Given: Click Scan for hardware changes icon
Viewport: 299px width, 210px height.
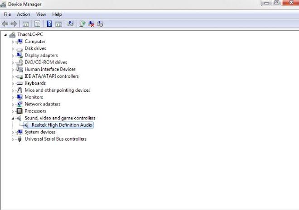Looking at the screenshot, I should coord(70,24).
